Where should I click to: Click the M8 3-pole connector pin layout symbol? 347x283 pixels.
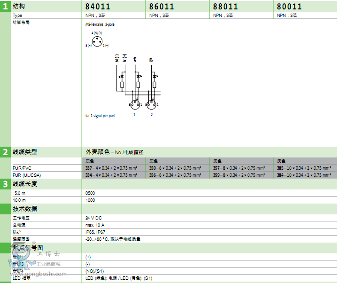click(97, 42)
